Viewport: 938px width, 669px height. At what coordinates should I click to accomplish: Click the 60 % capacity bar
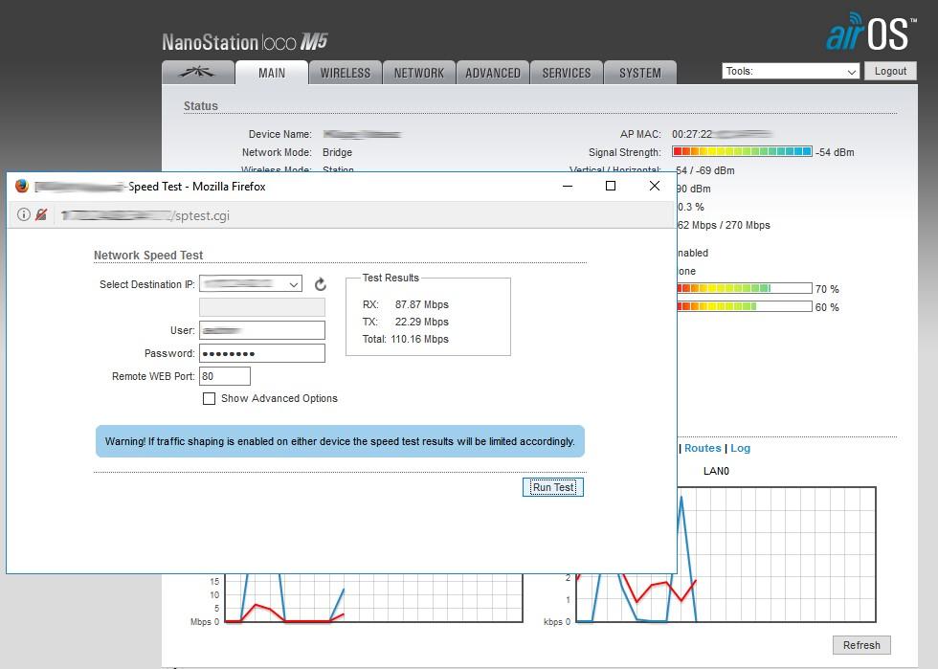745,306
